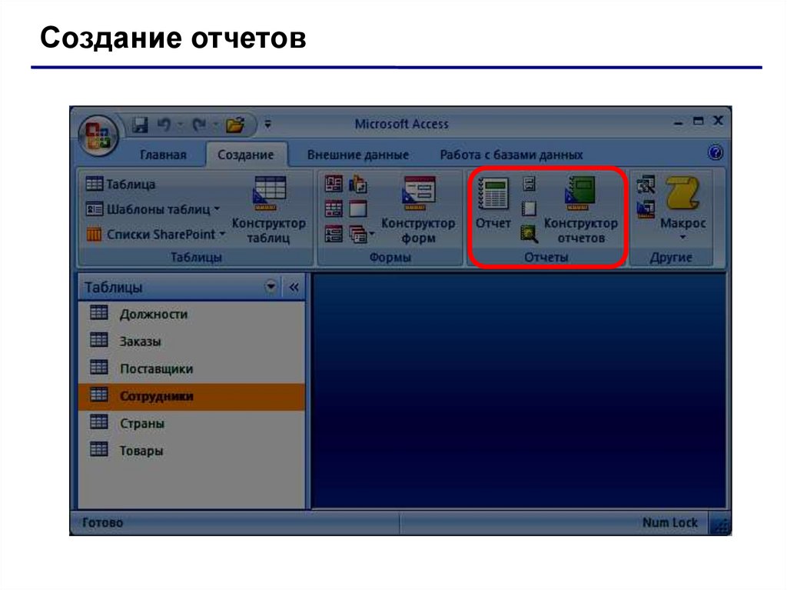Viewport: 787px width, 590px height.
Task: Click the window resize grip in status bar
Action: click(722, 525)
